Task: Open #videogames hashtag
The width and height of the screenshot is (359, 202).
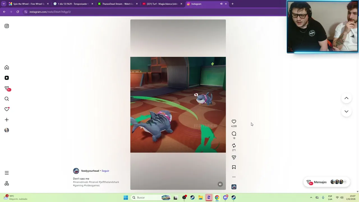Action: [x=92, y=185]
